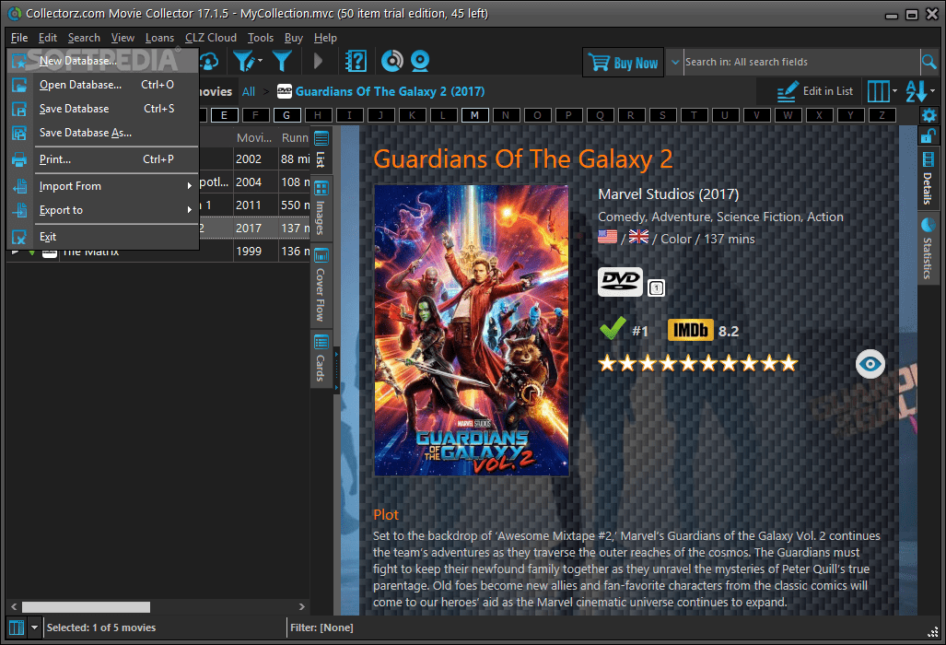Viewport: 946px width, 645px height.
Task: Click the status bar columns icon
Action: (x=17, y=627)
